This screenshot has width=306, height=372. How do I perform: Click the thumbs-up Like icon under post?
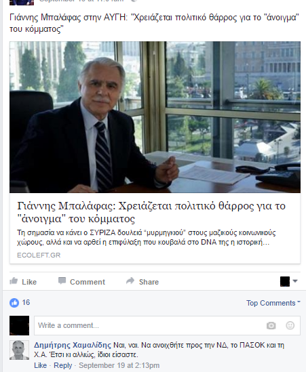pos(14,281)
